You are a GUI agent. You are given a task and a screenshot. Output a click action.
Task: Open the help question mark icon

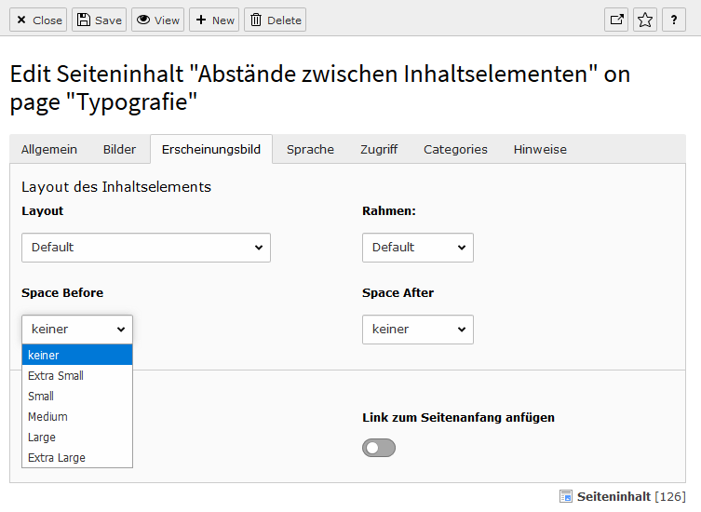click(x=674, y=20)
